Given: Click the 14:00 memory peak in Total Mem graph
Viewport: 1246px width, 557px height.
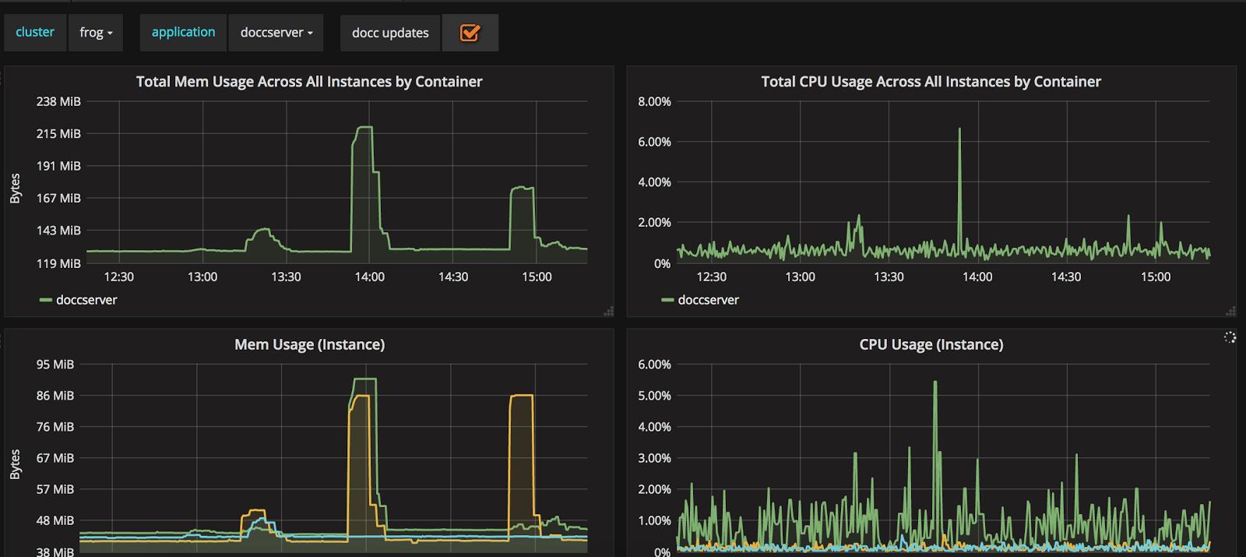Looking at the screenshot, I should coord(364,128).
